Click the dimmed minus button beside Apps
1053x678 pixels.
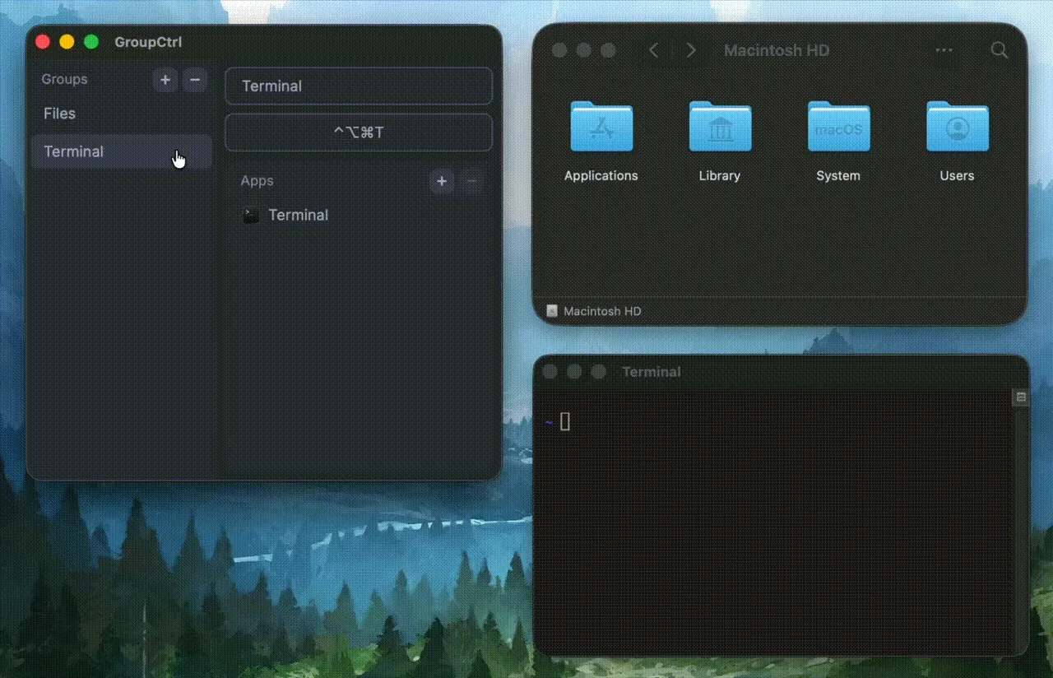point(471,181)
